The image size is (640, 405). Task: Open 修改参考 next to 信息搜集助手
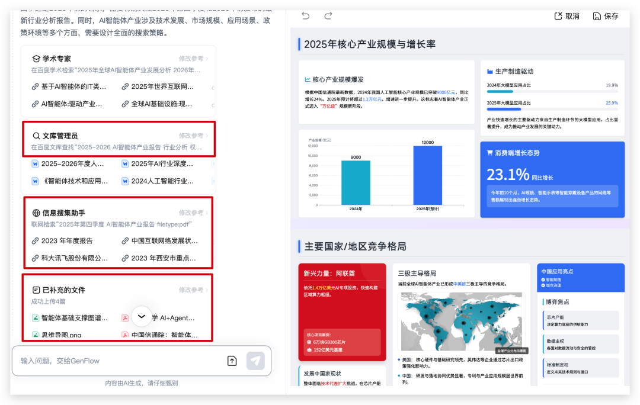(x=191, y=212)
